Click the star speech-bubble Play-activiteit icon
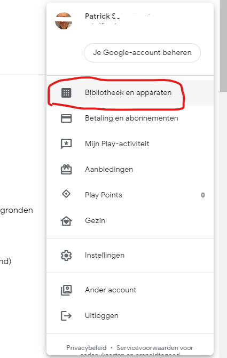Image resolution: width=227 pixels, height=358 pixels. pos(66,144)
